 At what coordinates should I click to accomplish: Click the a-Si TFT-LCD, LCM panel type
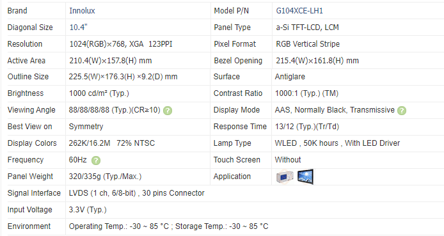pyautogui.click(x=307, y=27)
